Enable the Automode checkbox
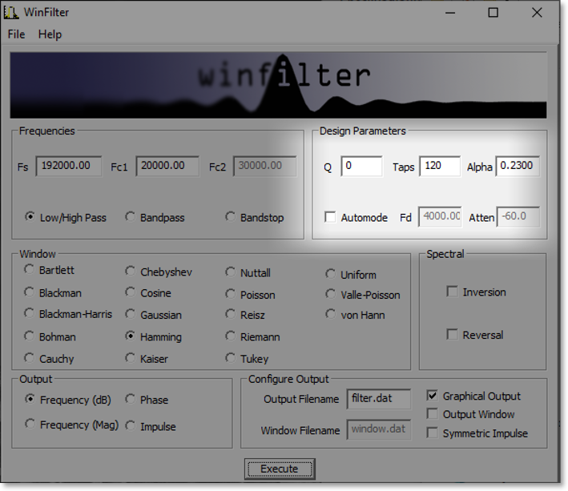The height and width of the screenshot is (491, 568). pyautogui.click(x=330, y=217)
